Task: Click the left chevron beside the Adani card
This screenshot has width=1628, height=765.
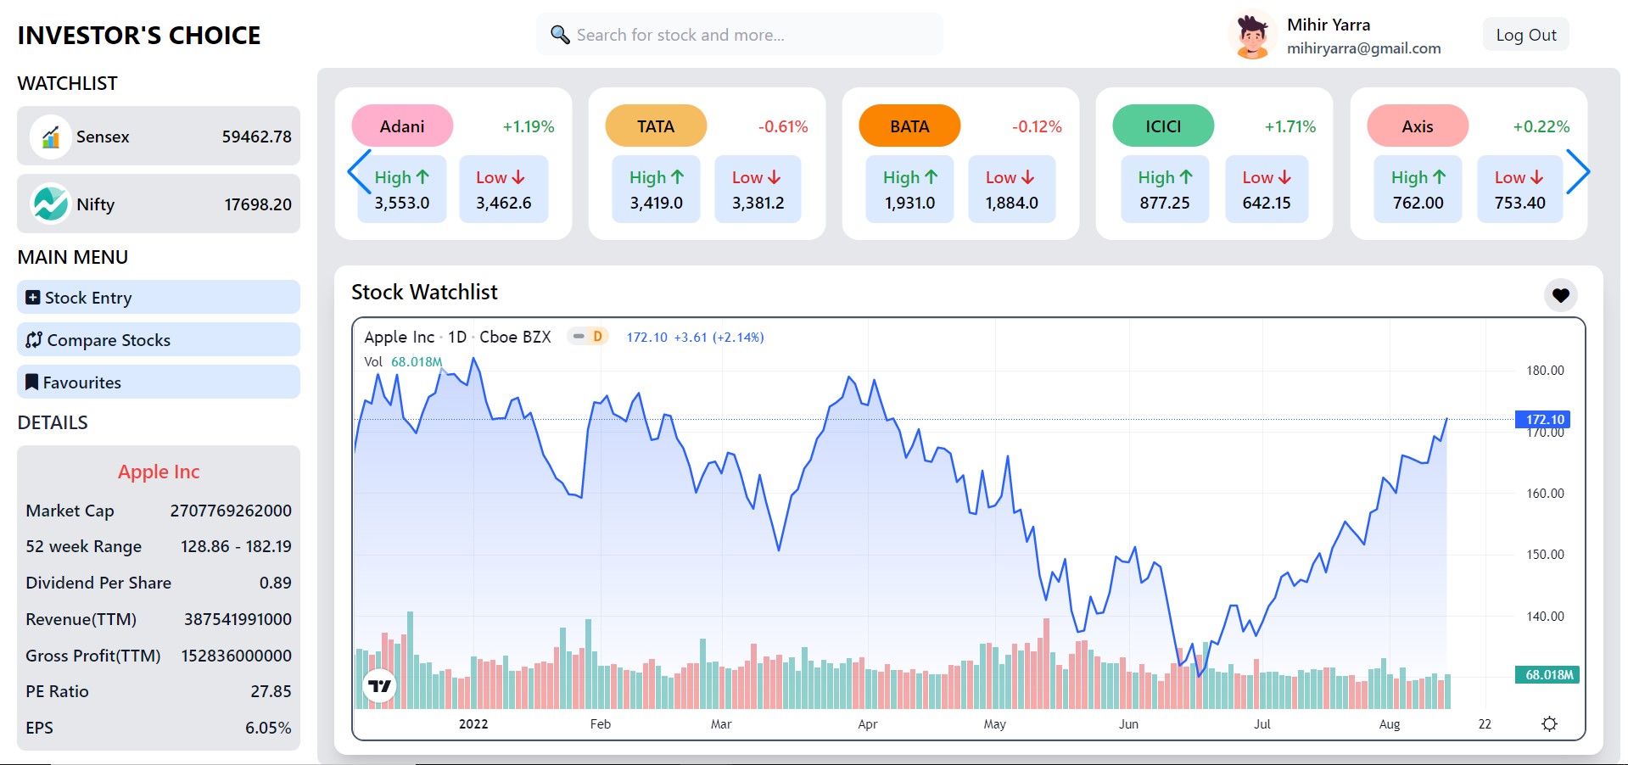Action: (x=356, y=171)
